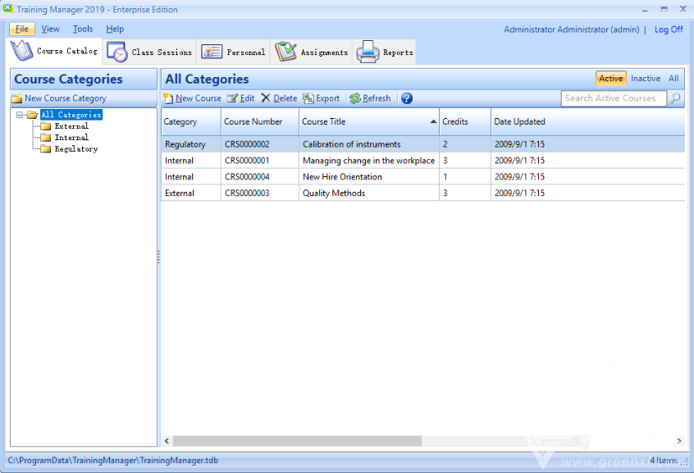694x473 pixels.
Task: Collapse the All Categories tree node
Action: [20, 115]
